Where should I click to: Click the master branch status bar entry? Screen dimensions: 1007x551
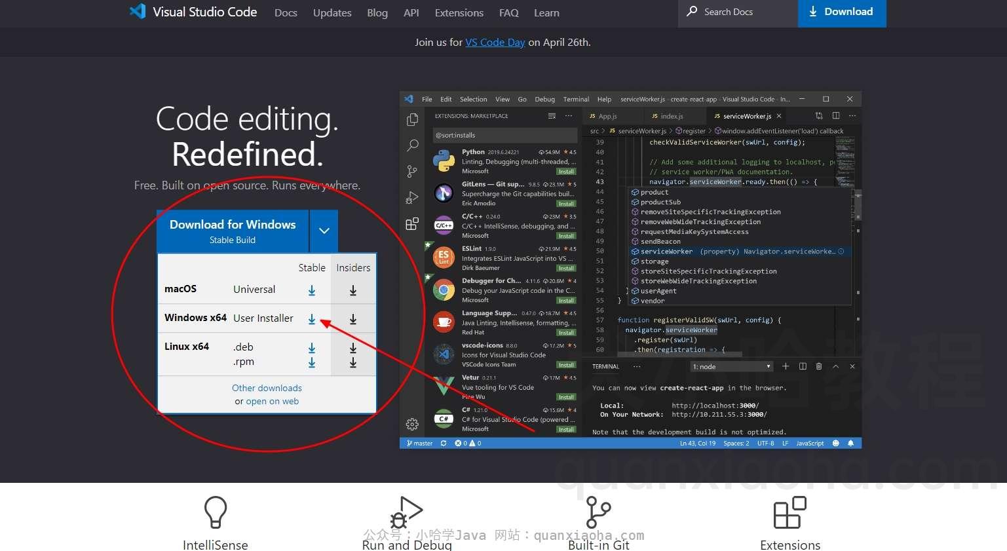[x=419, y=444]
